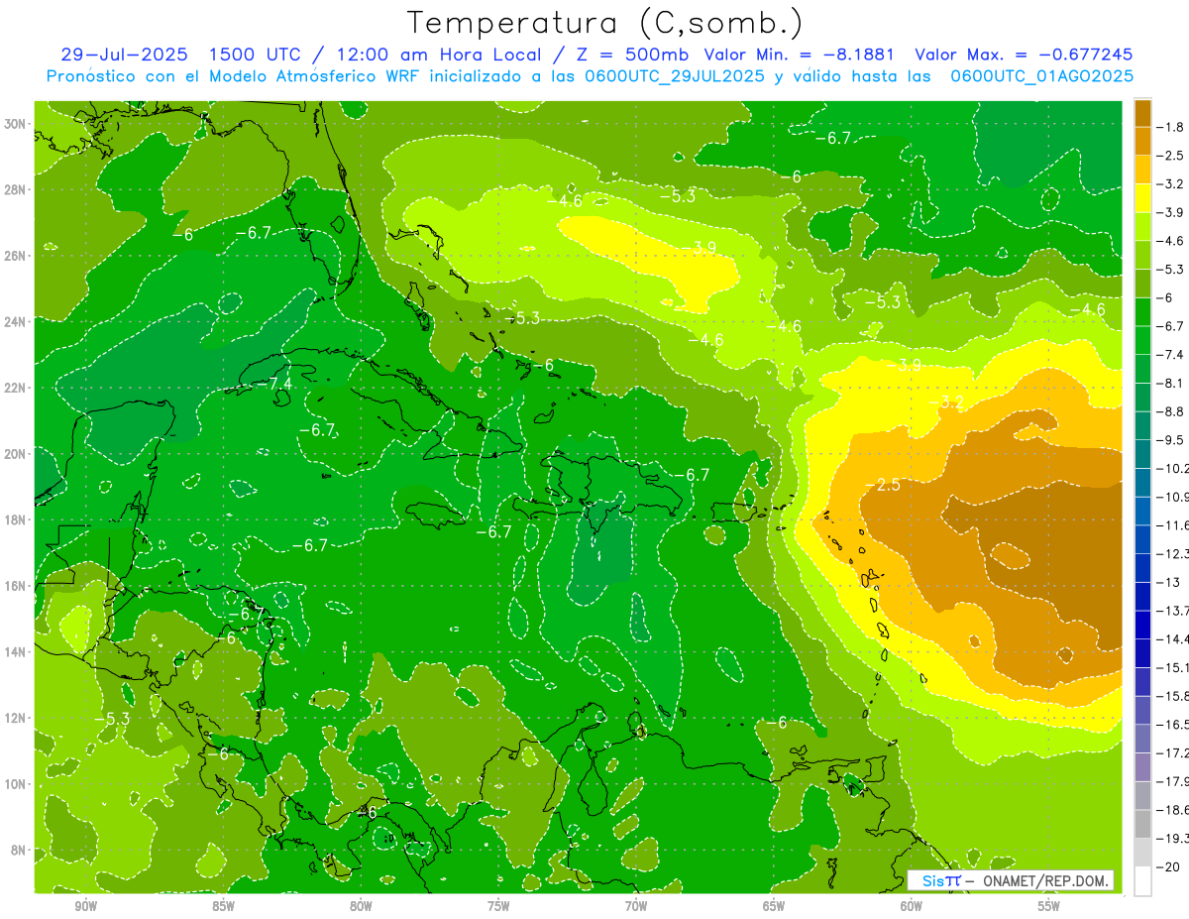Pick the purple legend color between -17.2 and -17.9
This screenshot has width=1189, height=919.
[x=1142, y=767]
